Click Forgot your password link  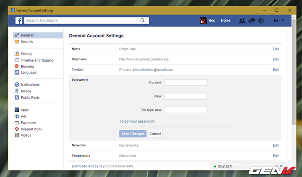click(137, 121)
